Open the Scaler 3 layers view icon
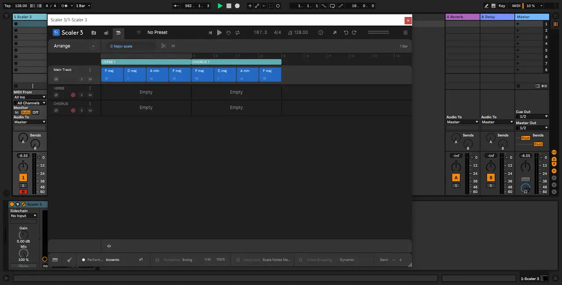The height and width of the screenshot is (285, 562). coord(106,32)
